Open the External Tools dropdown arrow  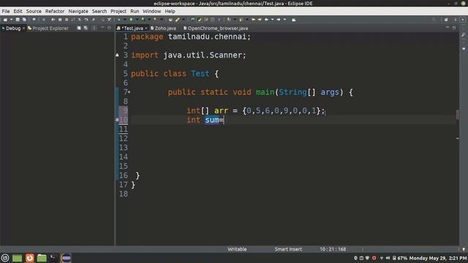[x=161, y=20]
